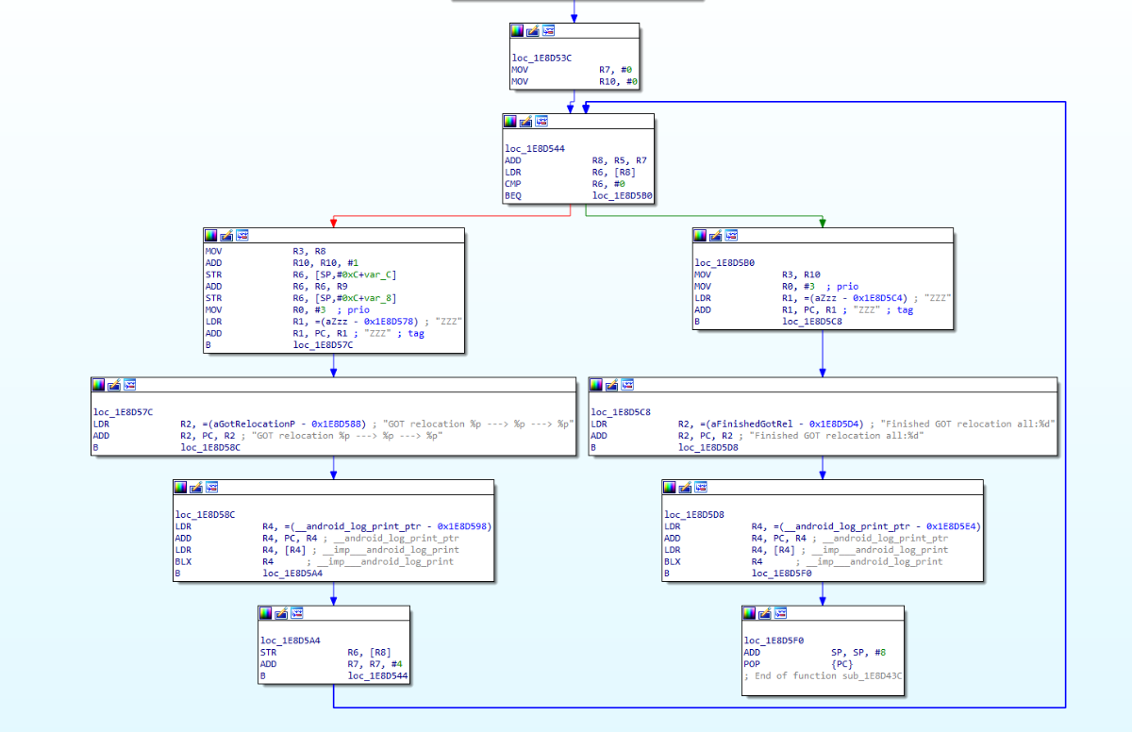
Task: Click the branch operand in B loc_1E8D57C
Action: [x=324, y=345]
